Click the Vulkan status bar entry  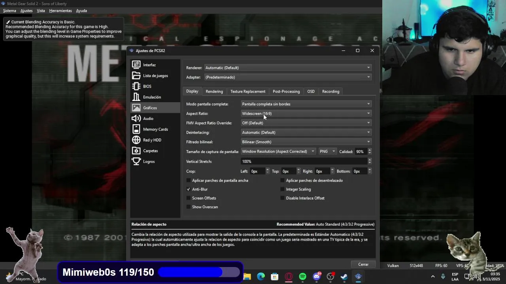[393, 266]
